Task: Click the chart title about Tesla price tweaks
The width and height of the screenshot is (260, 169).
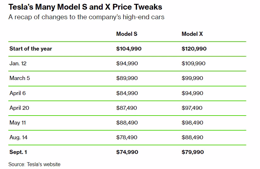Action: [x=85, y=7]
